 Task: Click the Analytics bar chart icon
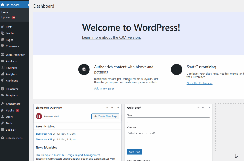[3, 74]
